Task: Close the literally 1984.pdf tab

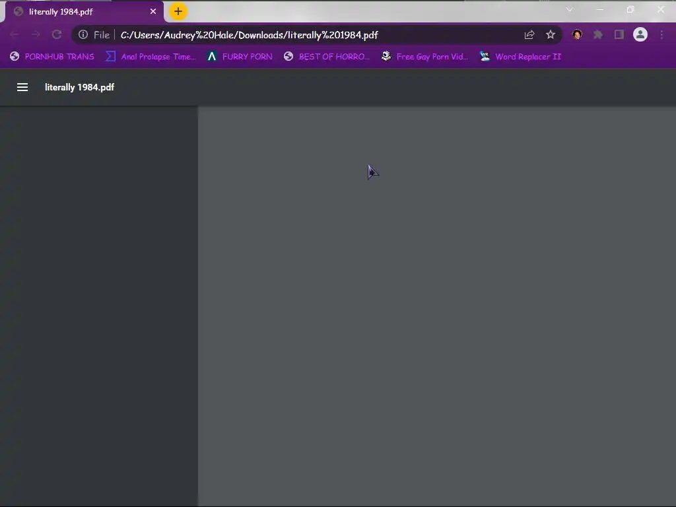Action: coord(153,12)
